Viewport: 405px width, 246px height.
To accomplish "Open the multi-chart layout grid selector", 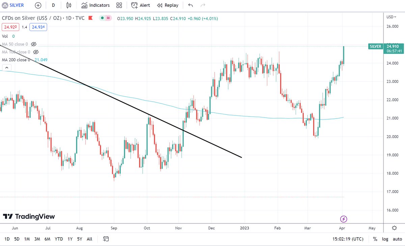I will click(119, 5).
